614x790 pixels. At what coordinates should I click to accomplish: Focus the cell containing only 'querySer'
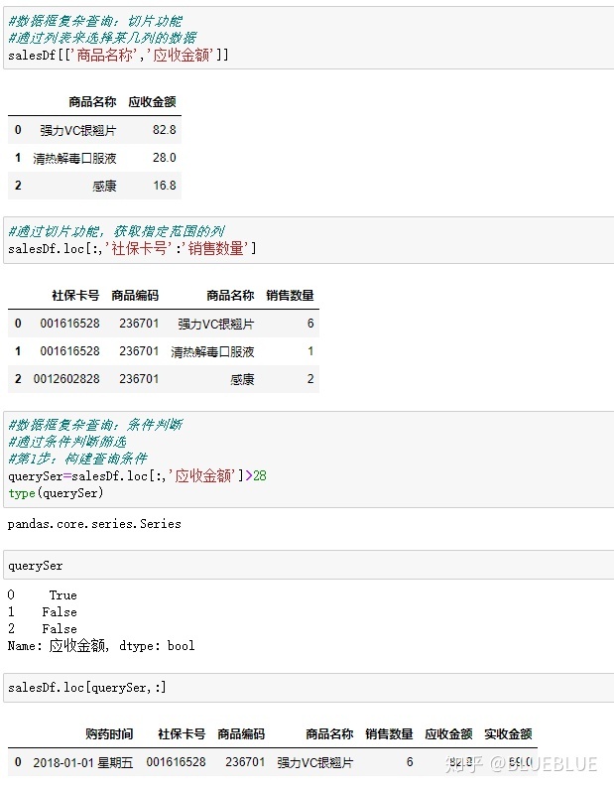pyautogui.click(x=308, y=566)
